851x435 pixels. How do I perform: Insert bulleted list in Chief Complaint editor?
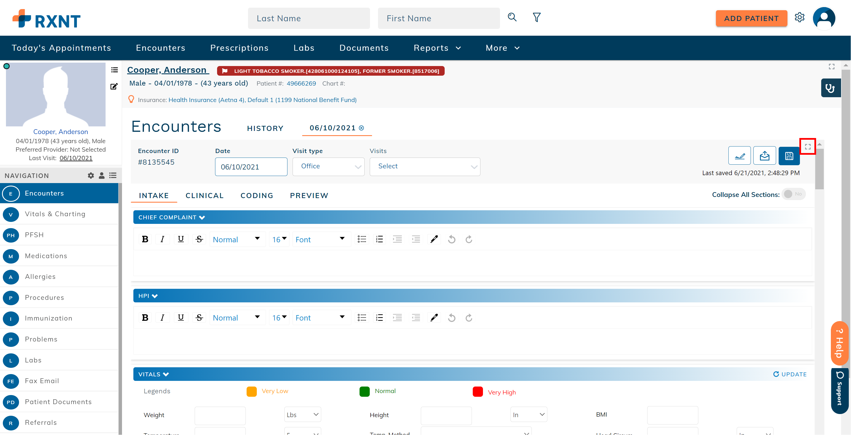pyautogui.click(x=362, y=239)
